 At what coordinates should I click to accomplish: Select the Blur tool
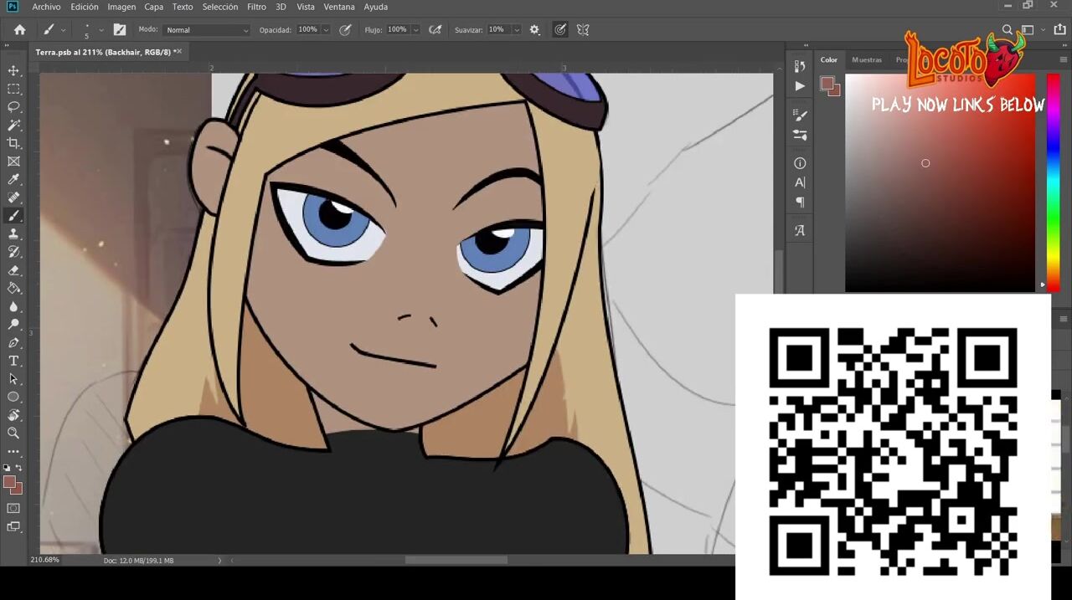(13, 306)
